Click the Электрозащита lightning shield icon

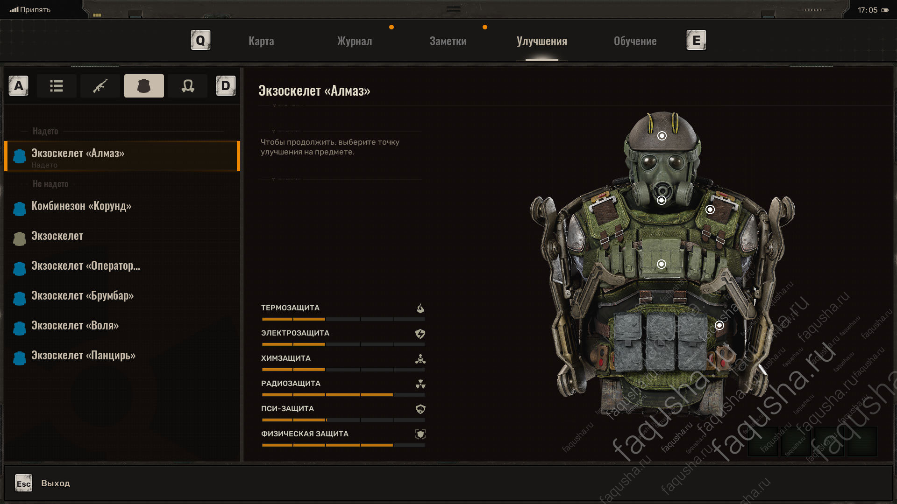(x=420, y=333)
